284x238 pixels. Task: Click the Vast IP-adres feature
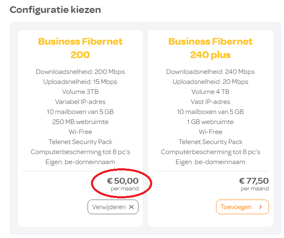(211, 102)
